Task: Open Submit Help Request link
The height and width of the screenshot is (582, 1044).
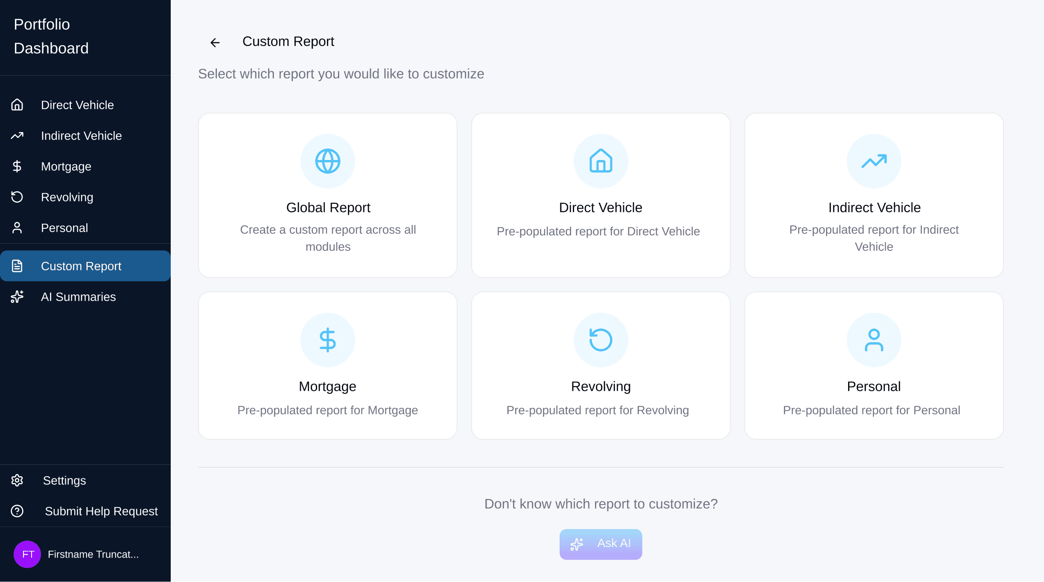Action: 101,511
